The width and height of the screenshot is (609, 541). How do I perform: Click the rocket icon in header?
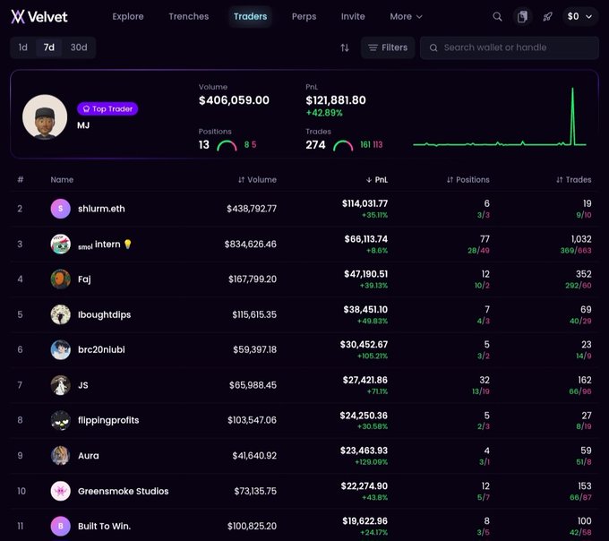tap(547, 17)
